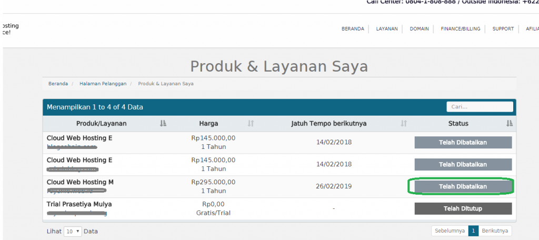
Task: Open FINANCE/BILLING menu
Action: (460, 29)
